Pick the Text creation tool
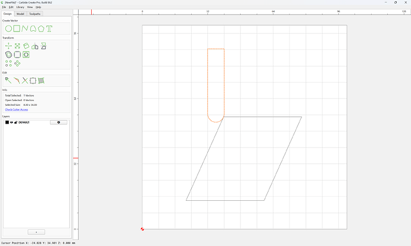 click(49, 29)
